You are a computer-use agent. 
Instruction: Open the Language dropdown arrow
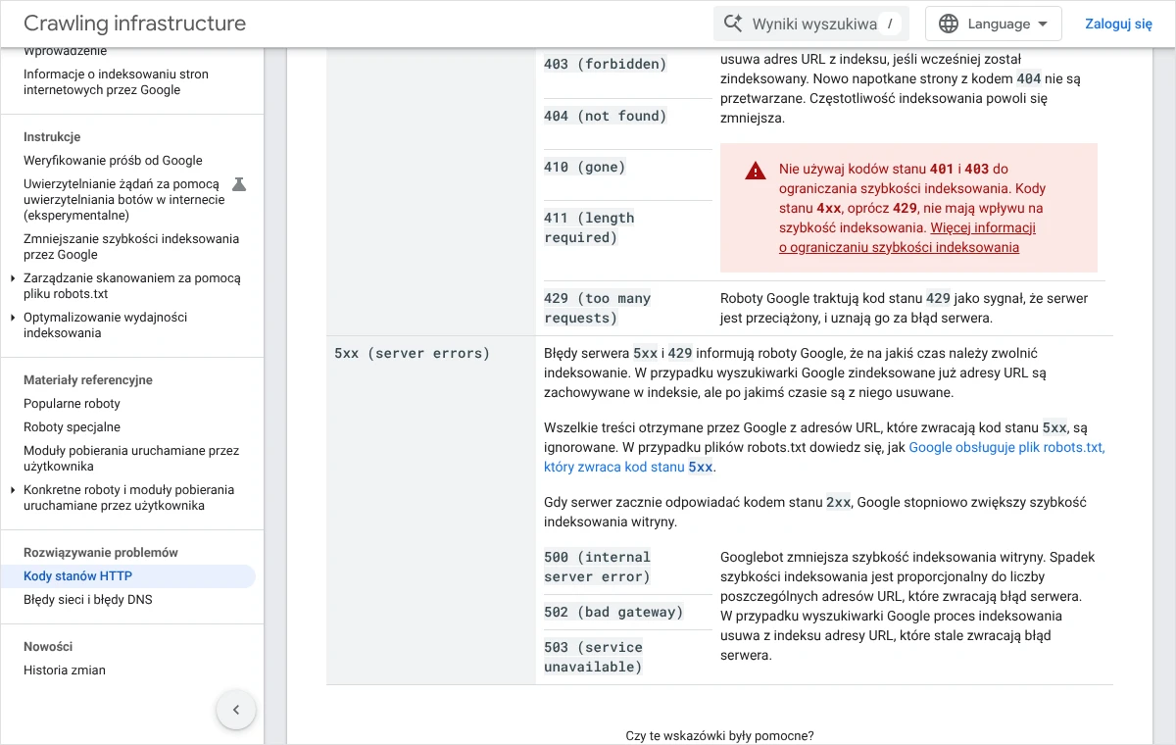tap(1043, 24)
